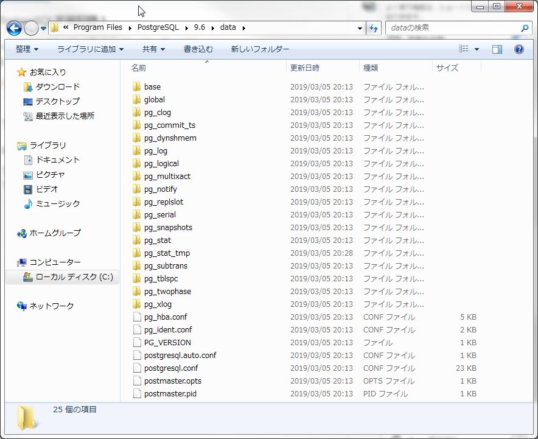Change view with the view mode icon

[x=464, y=49]
